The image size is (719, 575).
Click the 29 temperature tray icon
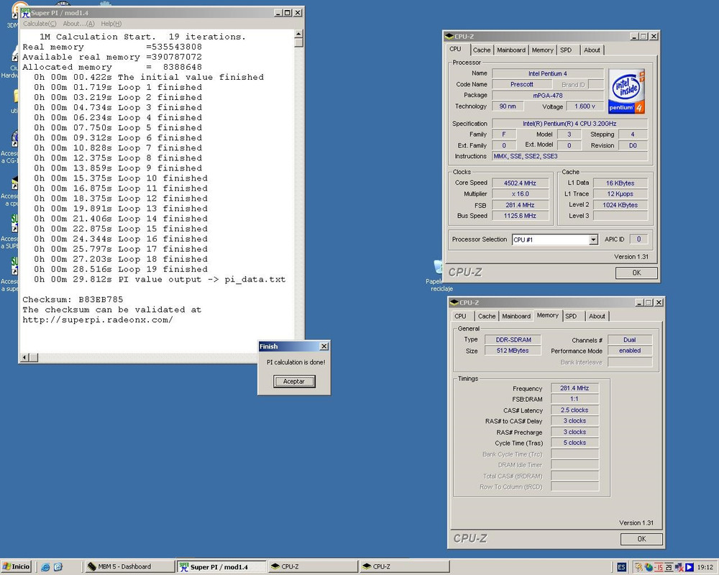(669, 567)
